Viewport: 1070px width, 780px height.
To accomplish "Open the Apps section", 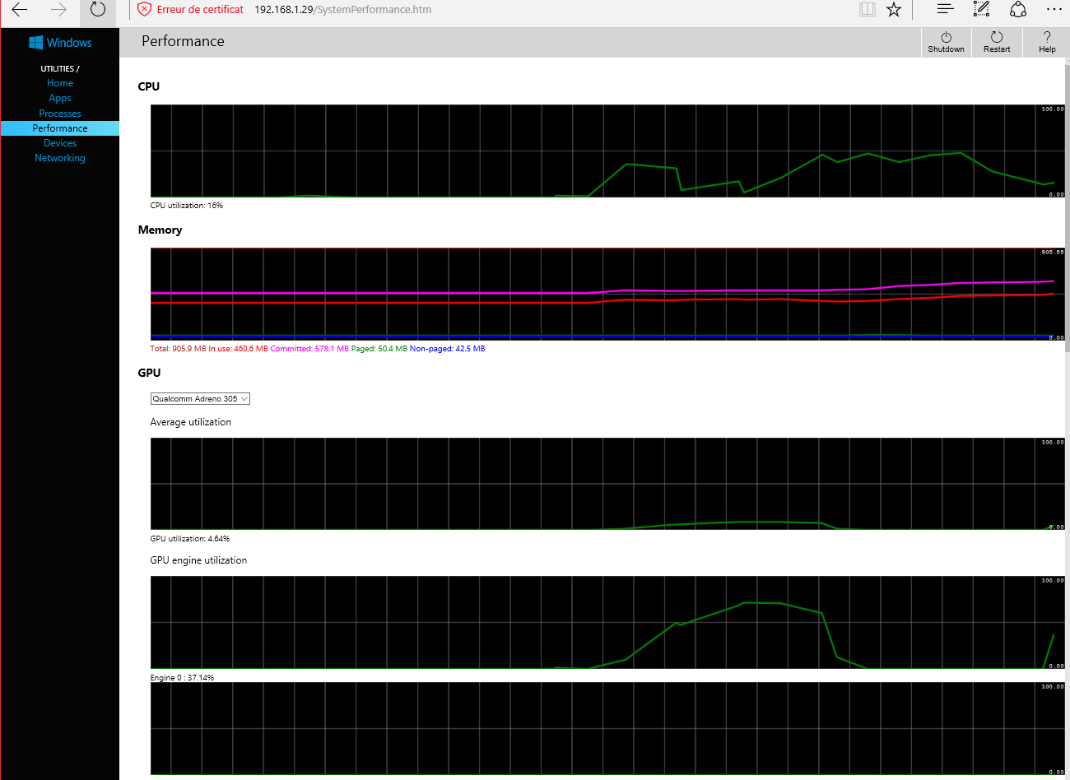I will click(x=60, y=98).
